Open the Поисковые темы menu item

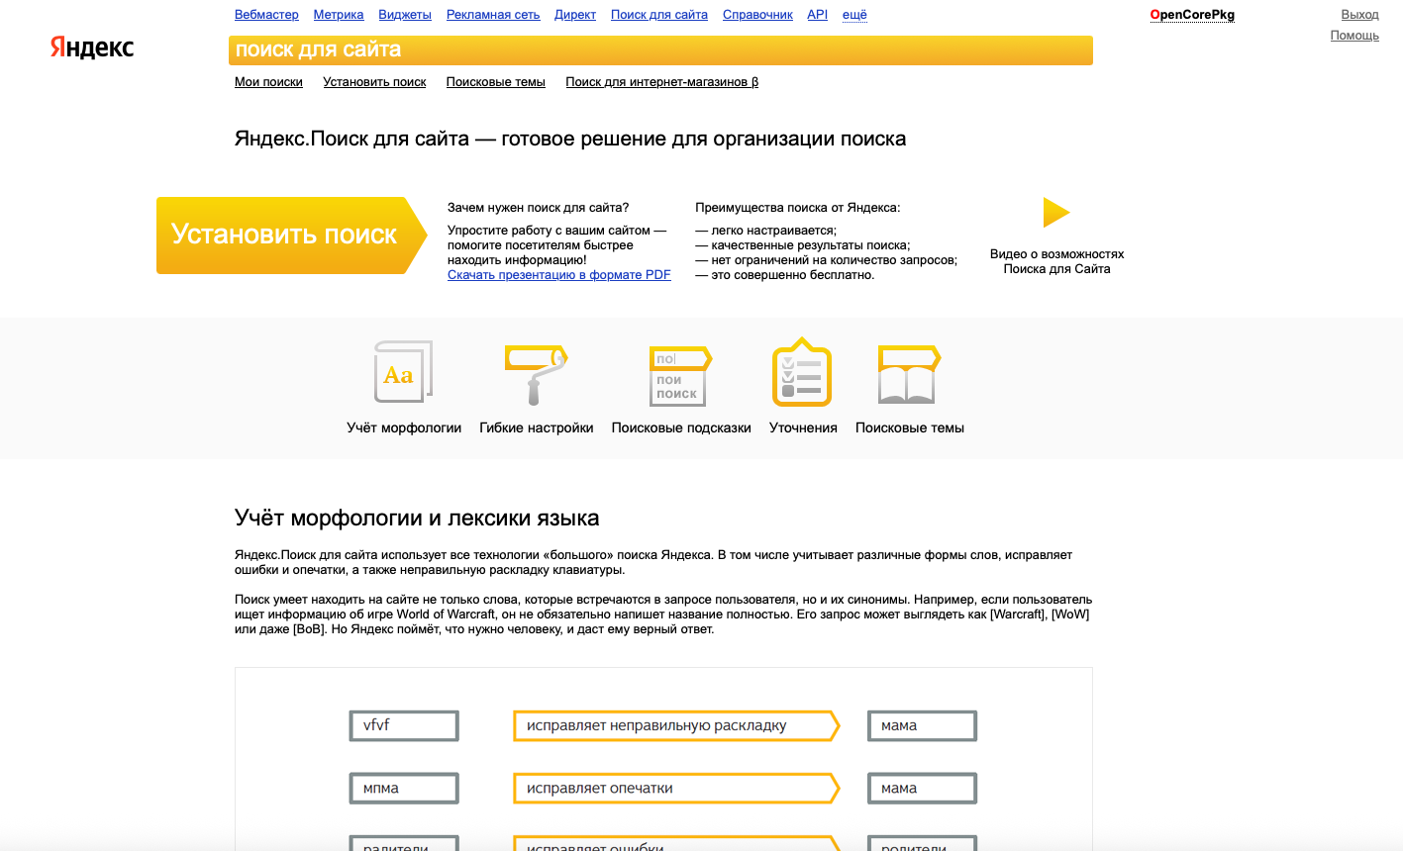click(x=495, y=82)
